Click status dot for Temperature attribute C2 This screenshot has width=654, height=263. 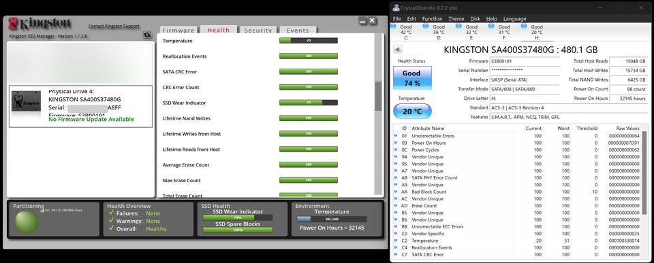[396, 241]
